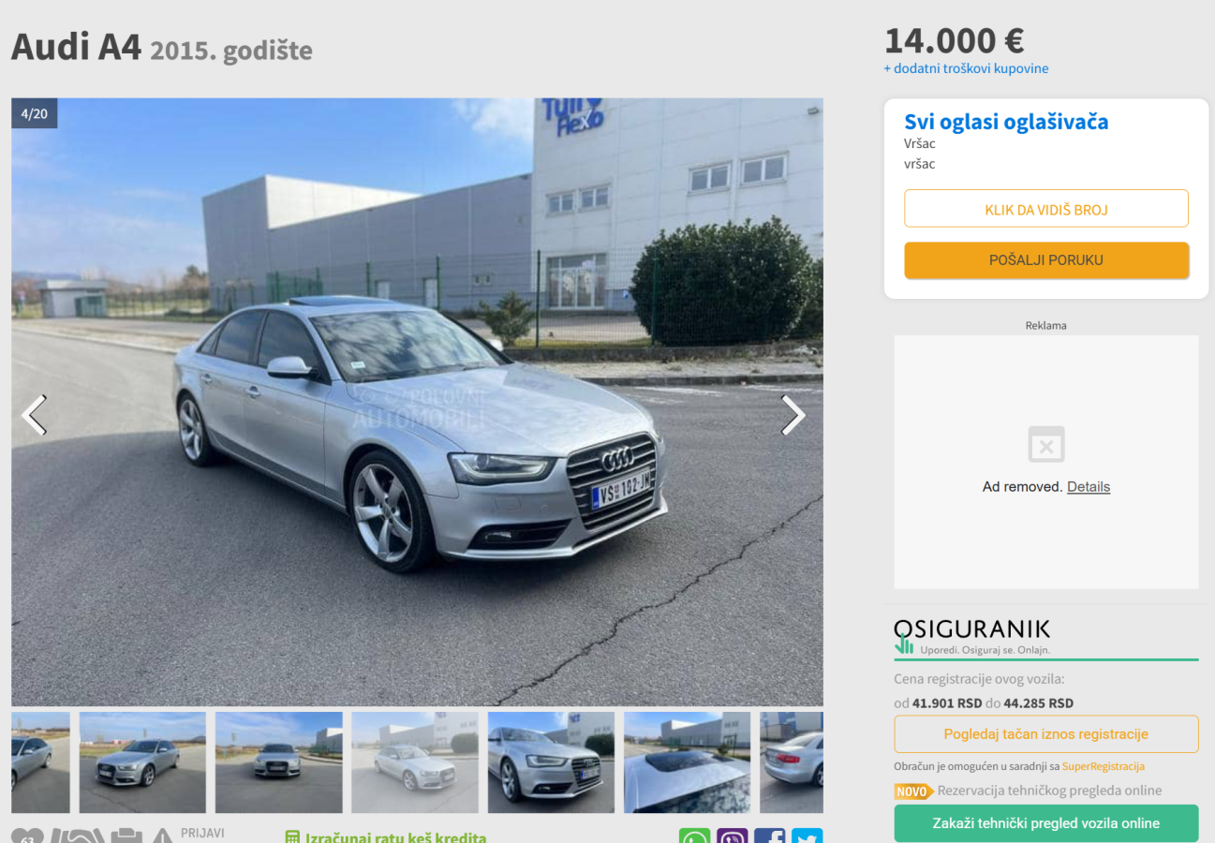The height and width of the screenshot is (843, 1215).
Task: Share the ad on Twitter
Action: pyautogui.click(x=807, y=836)
